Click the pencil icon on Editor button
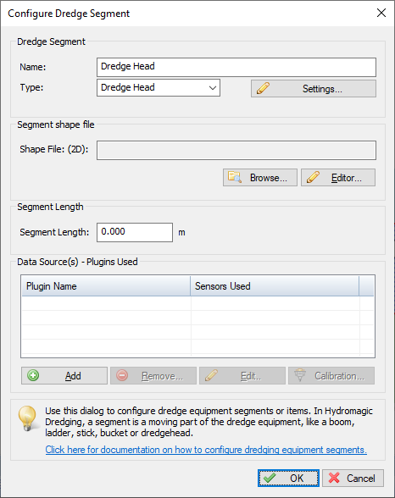The height and width of the screenshot is (498, 395). (x=313, y=177)
